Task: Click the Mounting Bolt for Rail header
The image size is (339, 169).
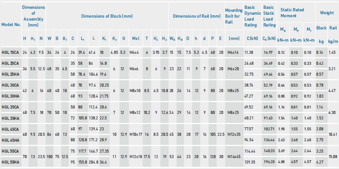Action: click(233, 16)
